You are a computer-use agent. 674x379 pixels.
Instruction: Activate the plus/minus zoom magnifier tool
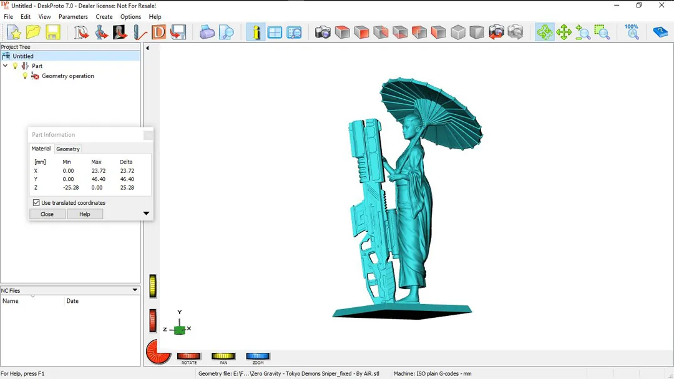coord(583,32)
